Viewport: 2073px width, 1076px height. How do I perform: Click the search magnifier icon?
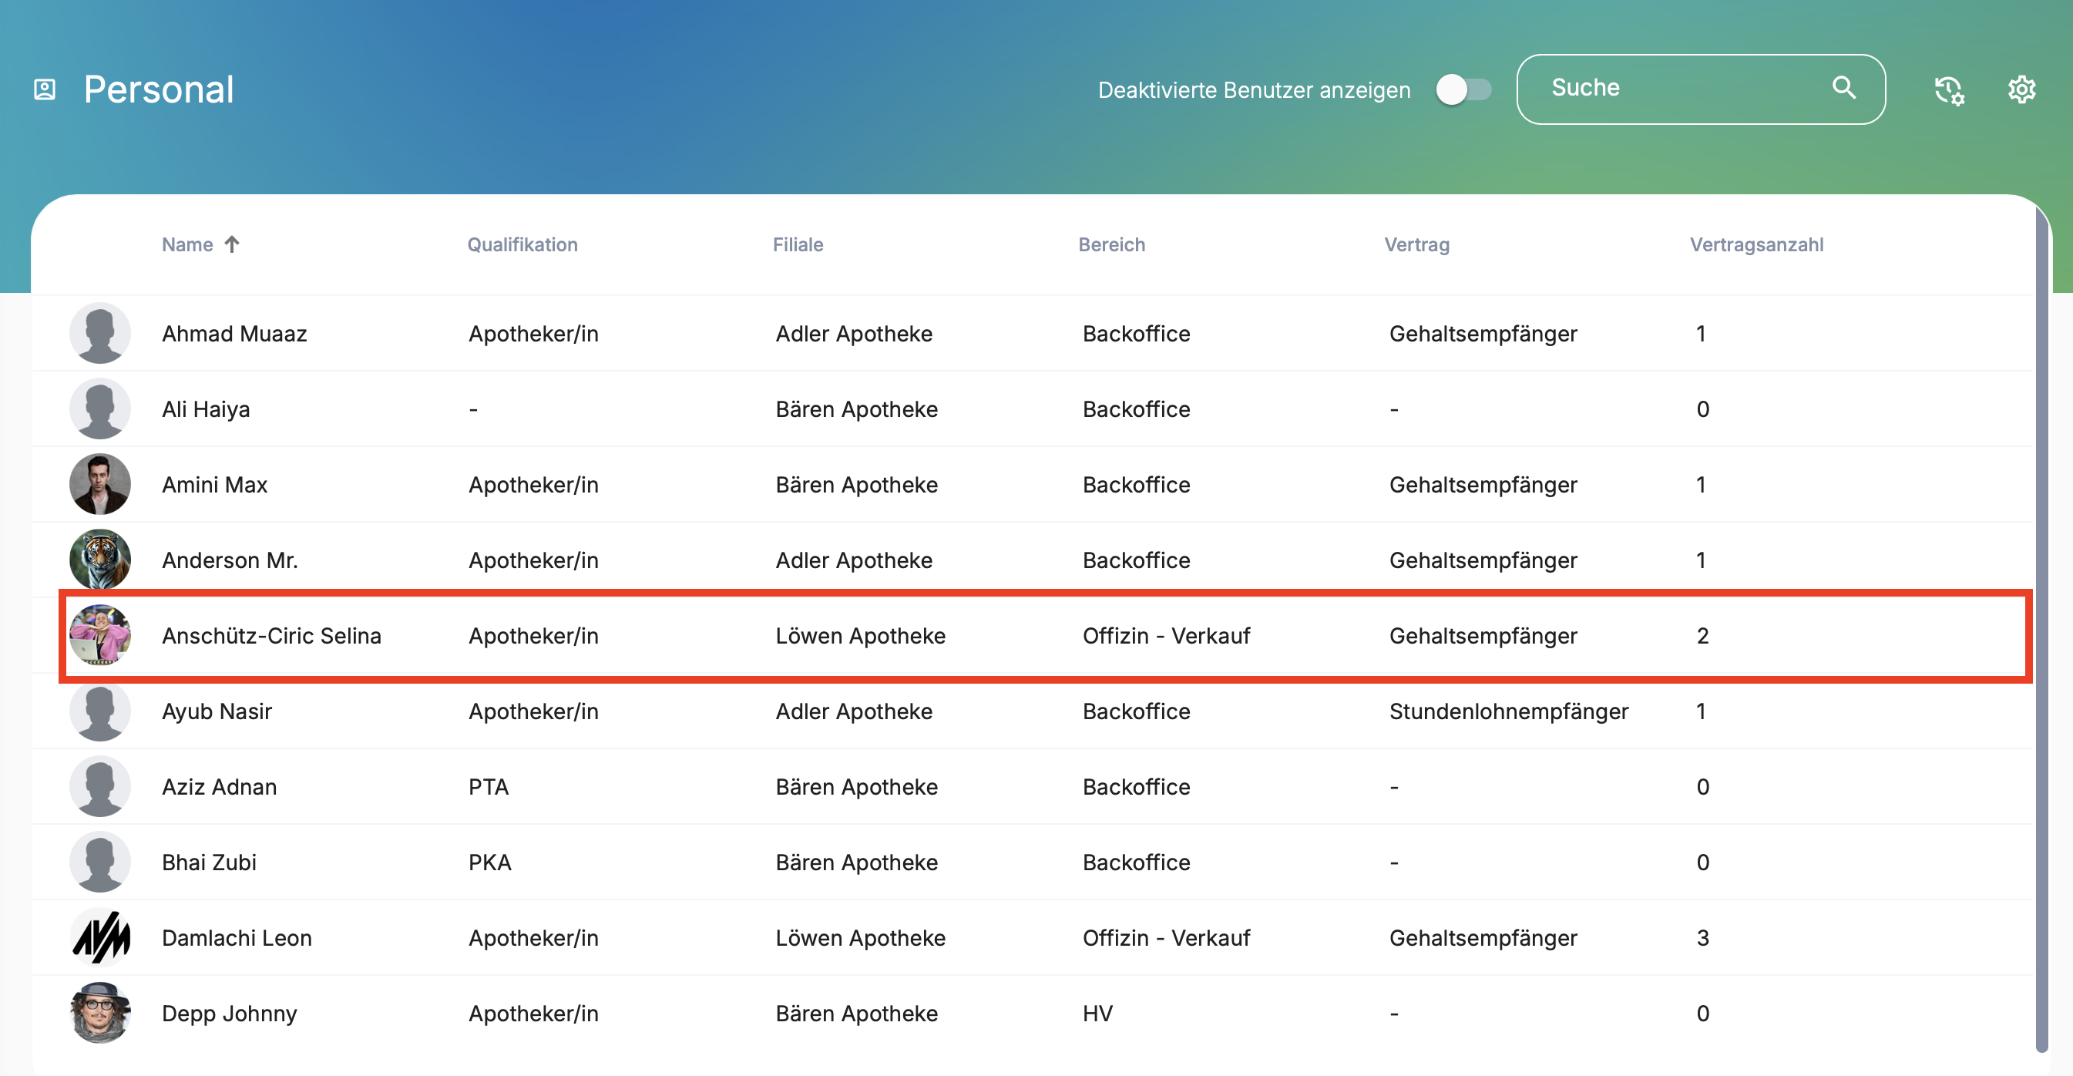point(1843,88)
